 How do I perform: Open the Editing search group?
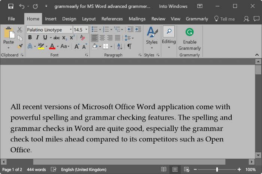[x=169, y=37]
